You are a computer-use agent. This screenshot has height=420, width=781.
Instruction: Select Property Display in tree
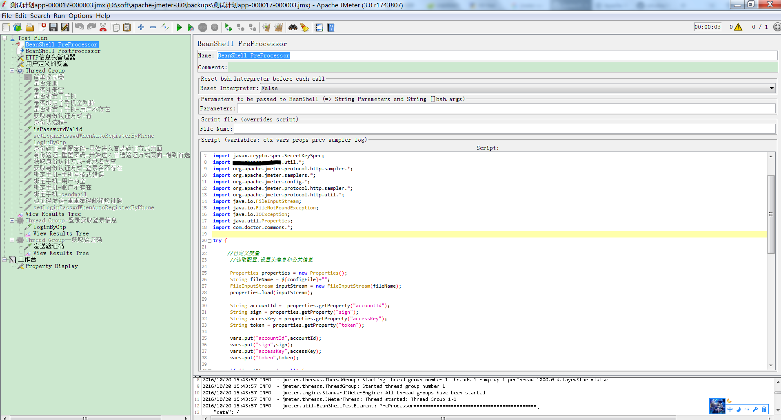click(51, 266)
